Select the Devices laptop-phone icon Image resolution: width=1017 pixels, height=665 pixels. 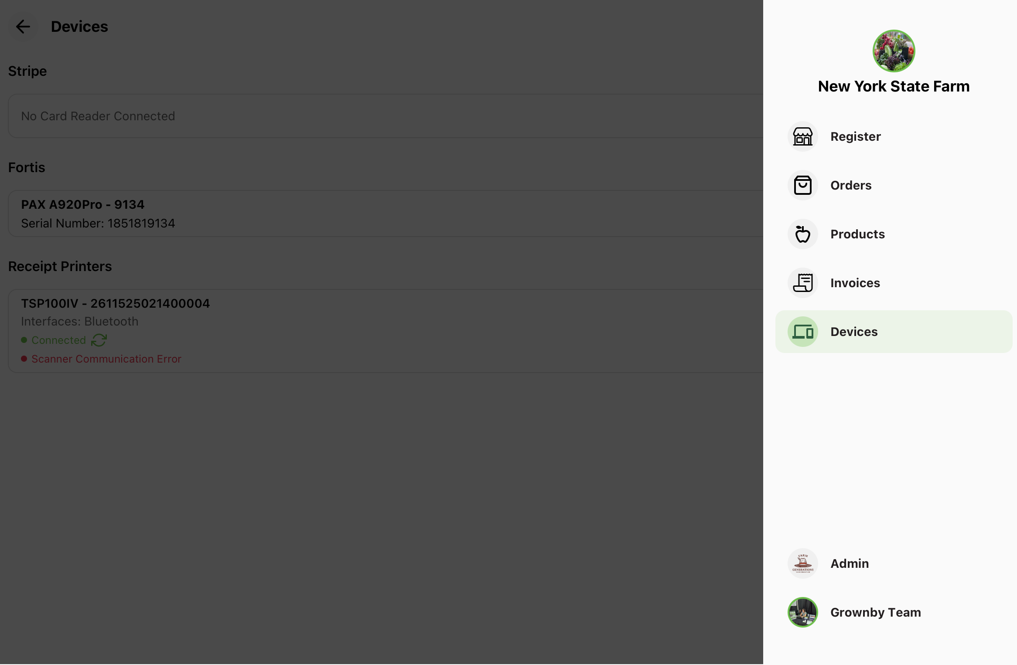pos(802,332)
